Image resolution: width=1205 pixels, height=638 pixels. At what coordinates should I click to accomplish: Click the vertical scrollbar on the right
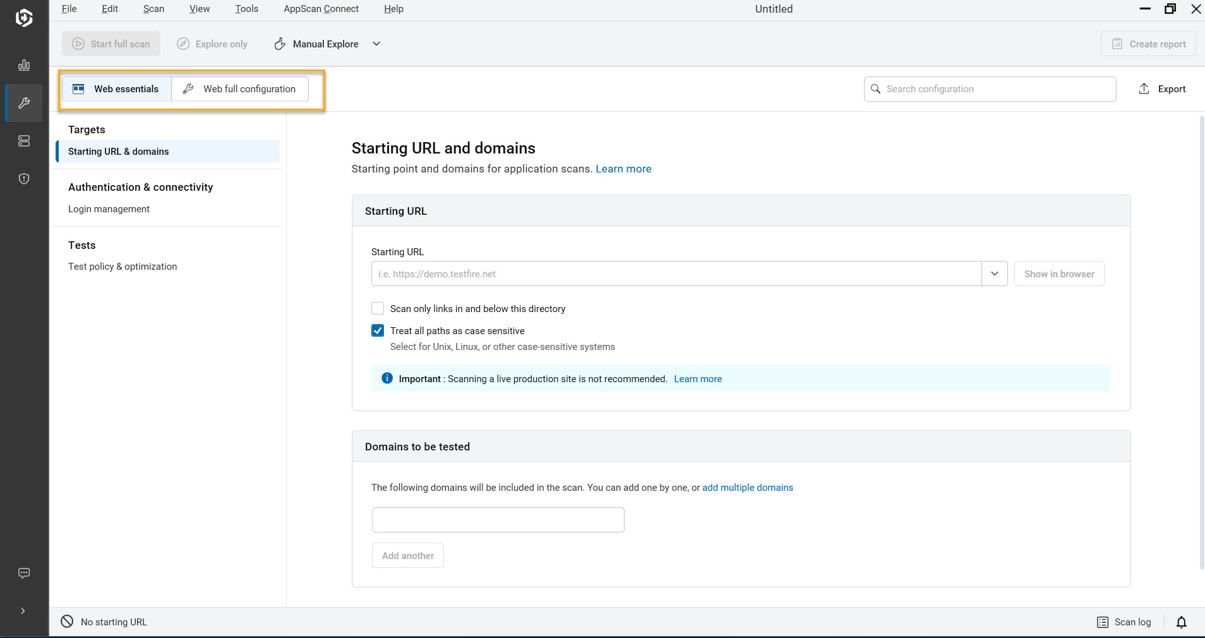[x=1201, y=341]
